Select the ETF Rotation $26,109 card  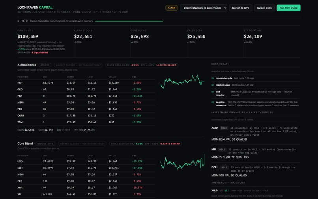(x=272, y=41)
